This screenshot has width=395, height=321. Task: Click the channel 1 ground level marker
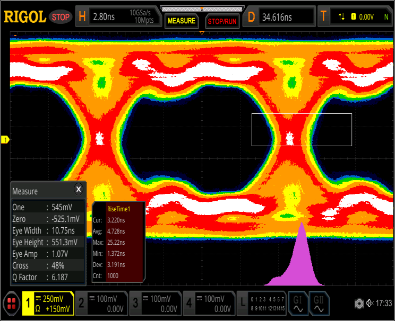(x=5, y=140)
